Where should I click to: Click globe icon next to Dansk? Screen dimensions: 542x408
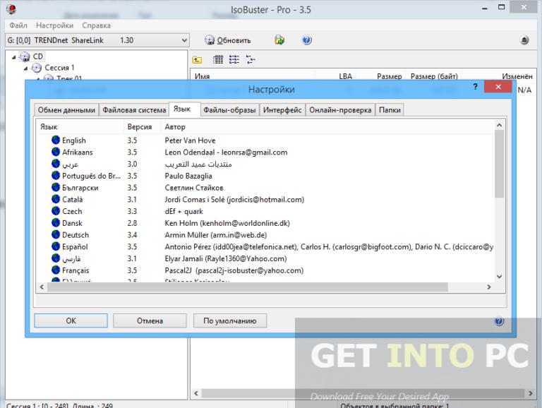[x=56, y=222]
